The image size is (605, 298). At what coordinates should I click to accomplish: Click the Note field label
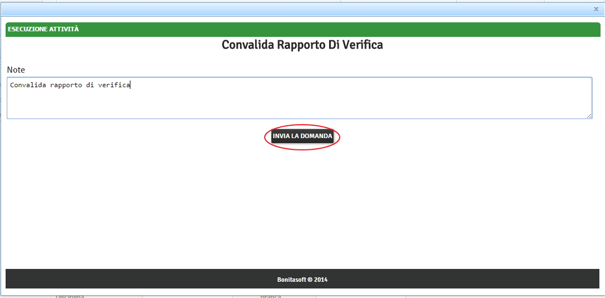click(x=16, y=70)
